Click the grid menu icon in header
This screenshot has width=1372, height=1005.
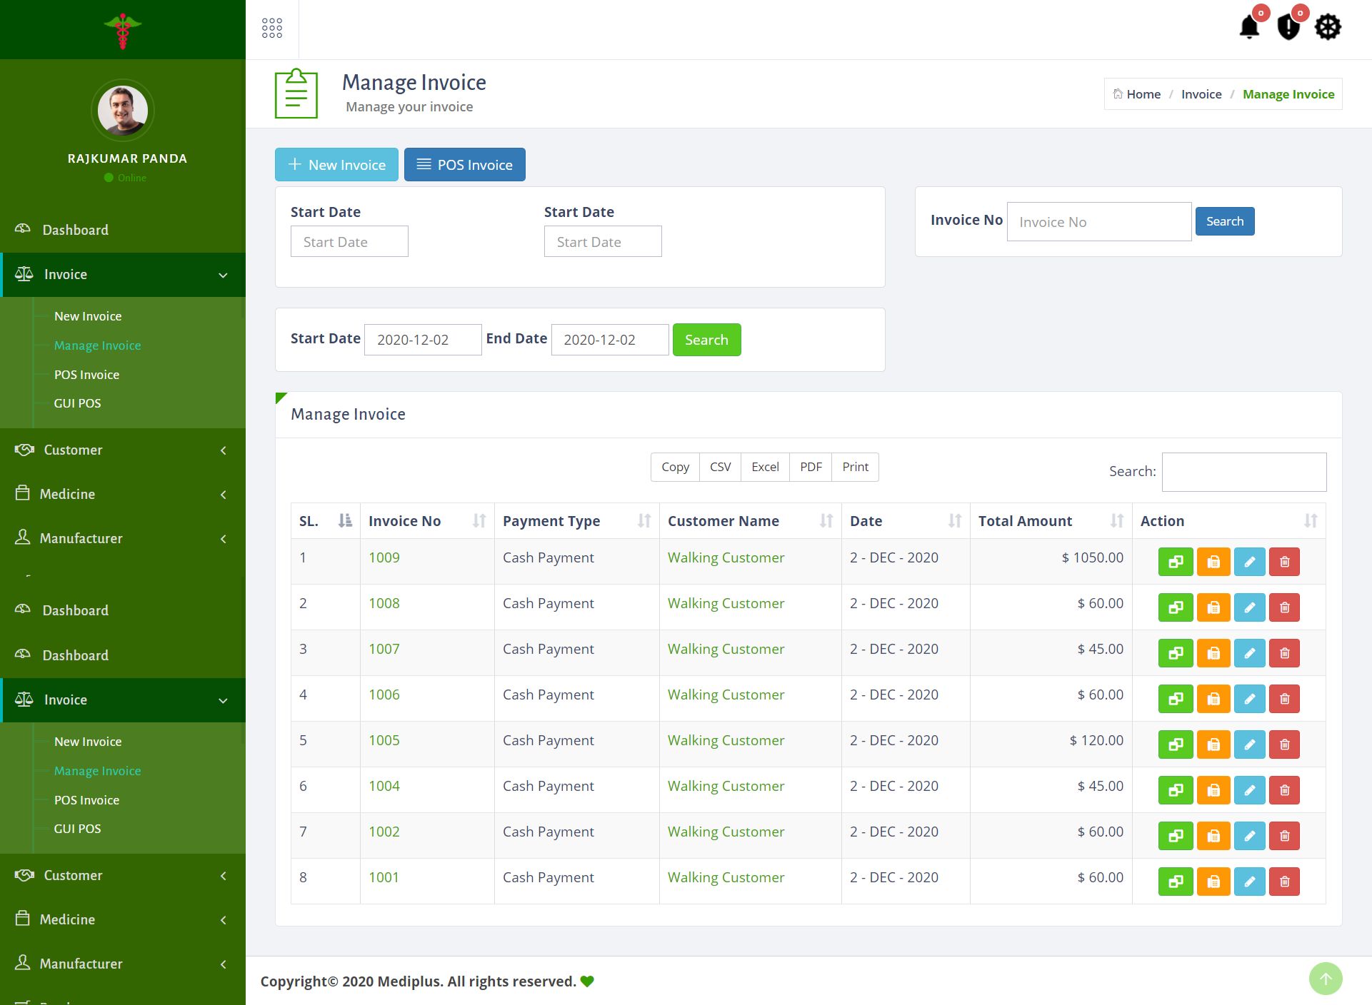pyautogui.click(x=272, y=29)
